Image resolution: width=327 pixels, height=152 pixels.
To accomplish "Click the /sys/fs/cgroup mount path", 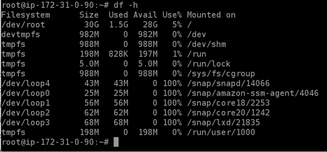I will click(221, 73).
